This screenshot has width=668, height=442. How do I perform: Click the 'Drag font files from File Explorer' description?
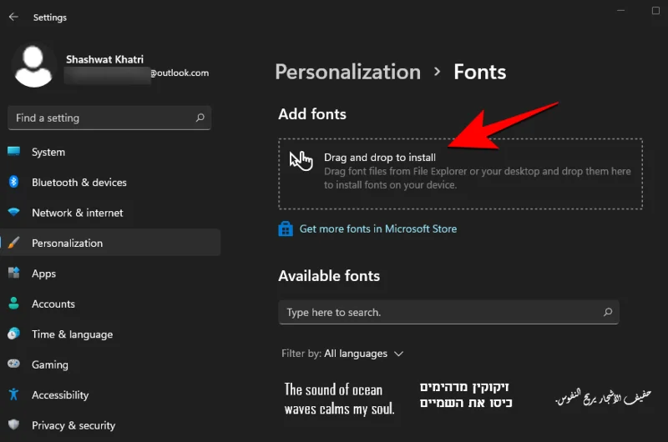[478, 178]
